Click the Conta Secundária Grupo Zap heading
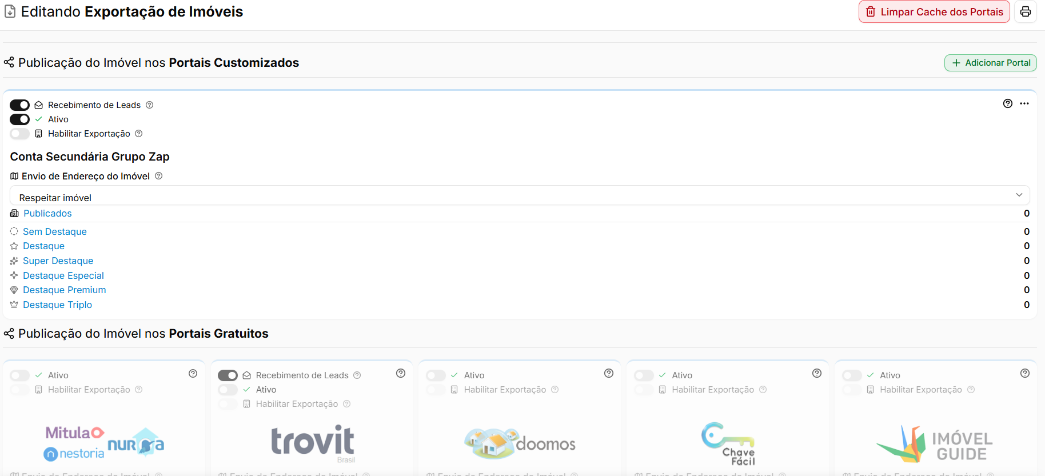Screen dimensions: 1045x476 point(90,157)
